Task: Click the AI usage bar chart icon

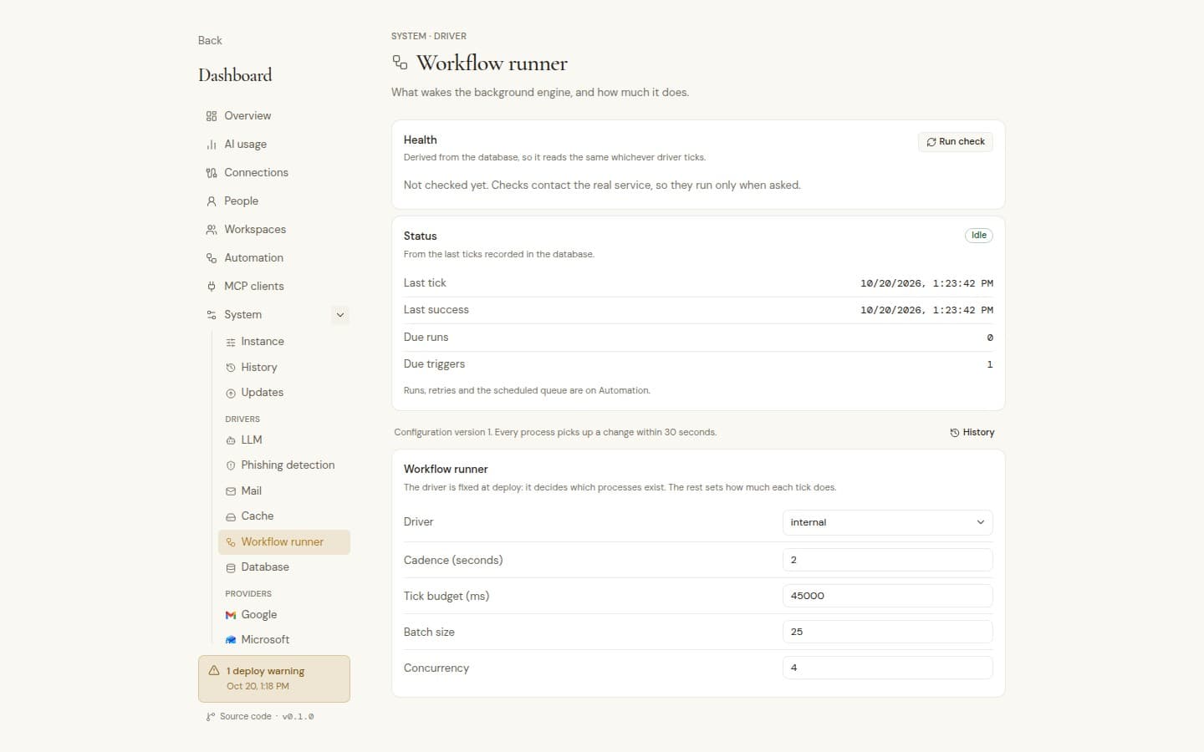Action: click(212, 145)
